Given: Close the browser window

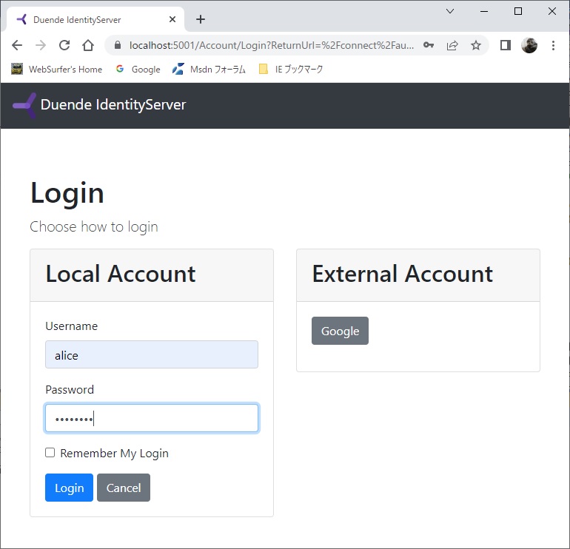Looking at the screenshot, I should [x=551, y=11].
